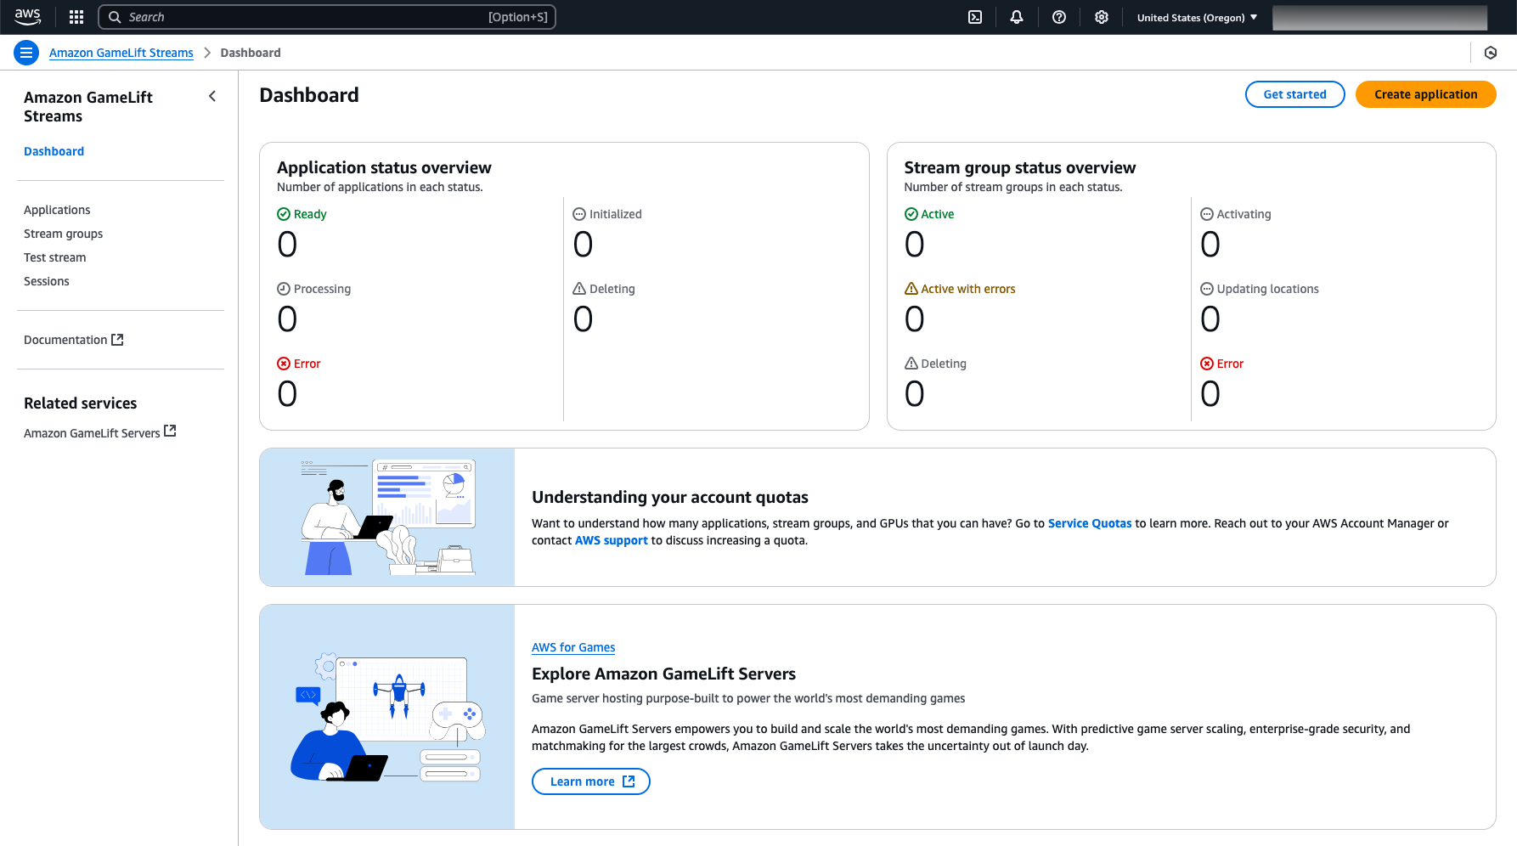
Task: Follow the Service Quotas link
Action: point(1090,523)
